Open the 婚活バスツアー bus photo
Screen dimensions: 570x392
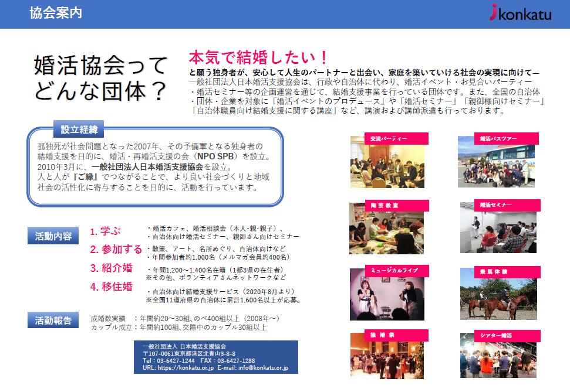pos(497,163)
